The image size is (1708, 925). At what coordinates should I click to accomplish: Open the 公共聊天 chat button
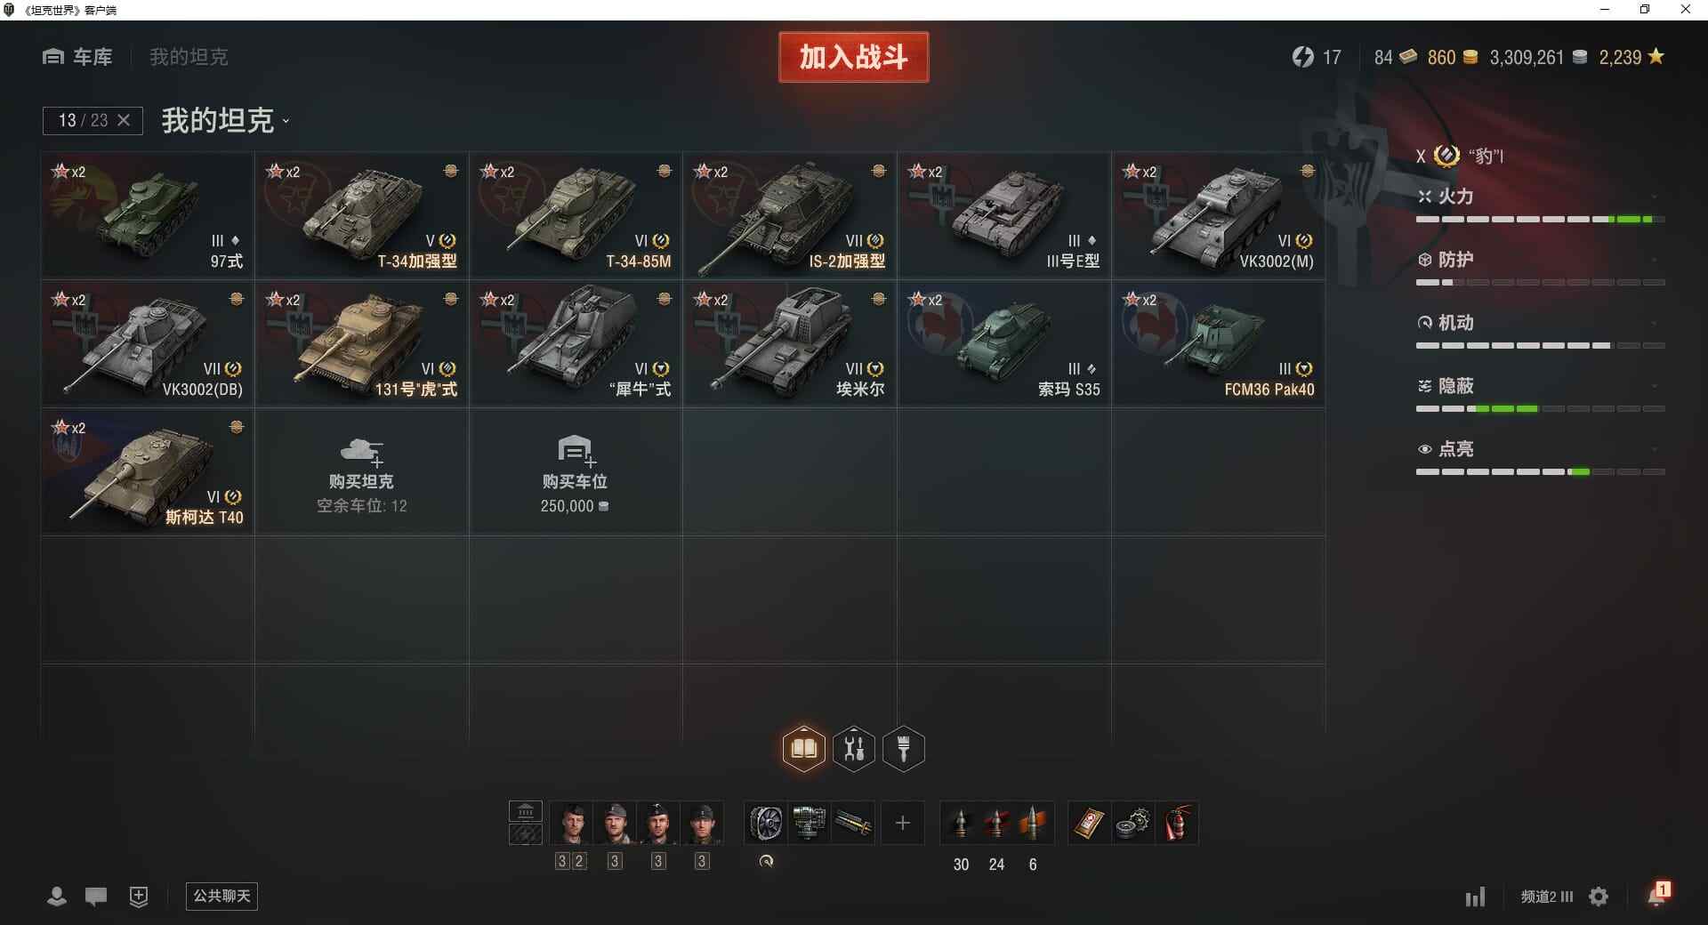tap(222, 896)
